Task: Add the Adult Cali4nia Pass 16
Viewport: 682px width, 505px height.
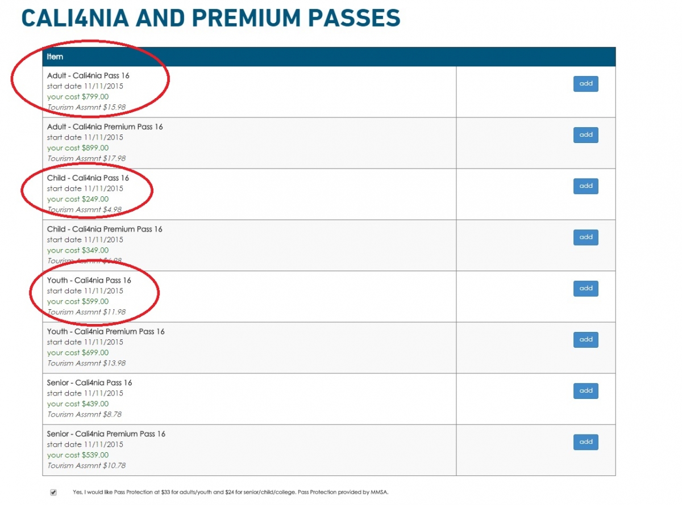Action: click(x=585, y=83)
